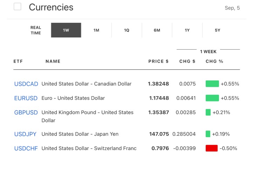
Task: Click the green bar in USDJPY row
Action: coord(208,134)
